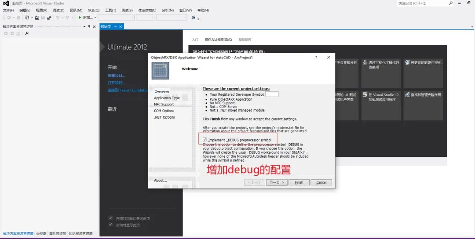Image resolution: width=475 pixels, height=239 pixels.
Task: Click the Navigate Forward toolbar icon
Action: tap(18, 18)
